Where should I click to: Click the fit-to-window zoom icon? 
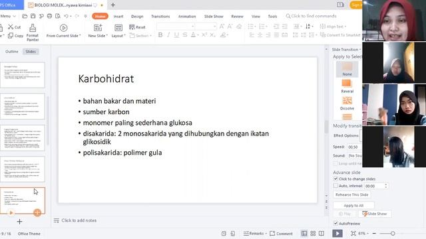pos(353,233)
